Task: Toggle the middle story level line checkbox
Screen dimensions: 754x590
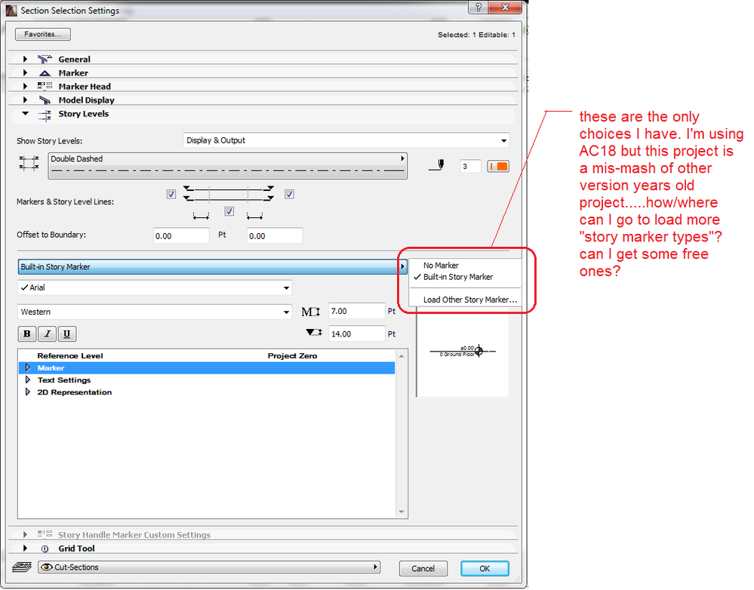Action: [229, 211]
